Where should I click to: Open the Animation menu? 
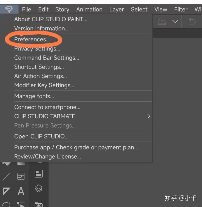coord(89,9)
